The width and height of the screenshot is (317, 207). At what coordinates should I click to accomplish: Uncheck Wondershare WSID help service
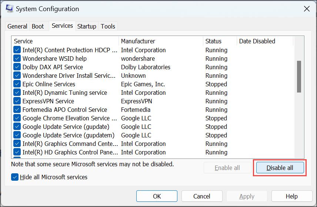coord(17,58)
